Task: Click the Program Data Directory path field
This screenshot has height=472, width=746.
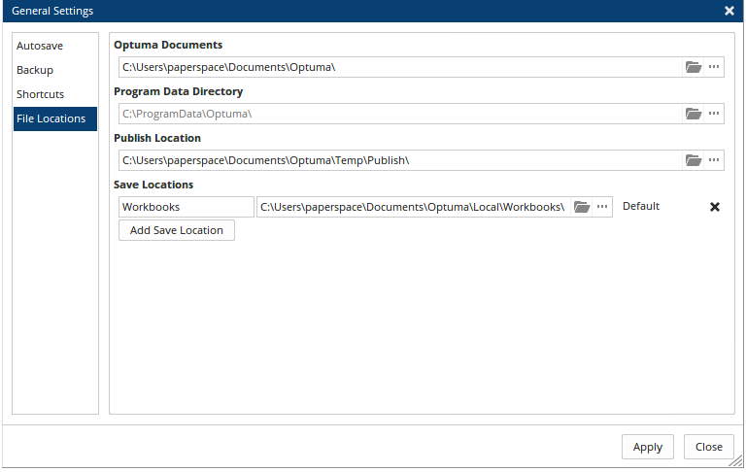Action: [400, 114]
